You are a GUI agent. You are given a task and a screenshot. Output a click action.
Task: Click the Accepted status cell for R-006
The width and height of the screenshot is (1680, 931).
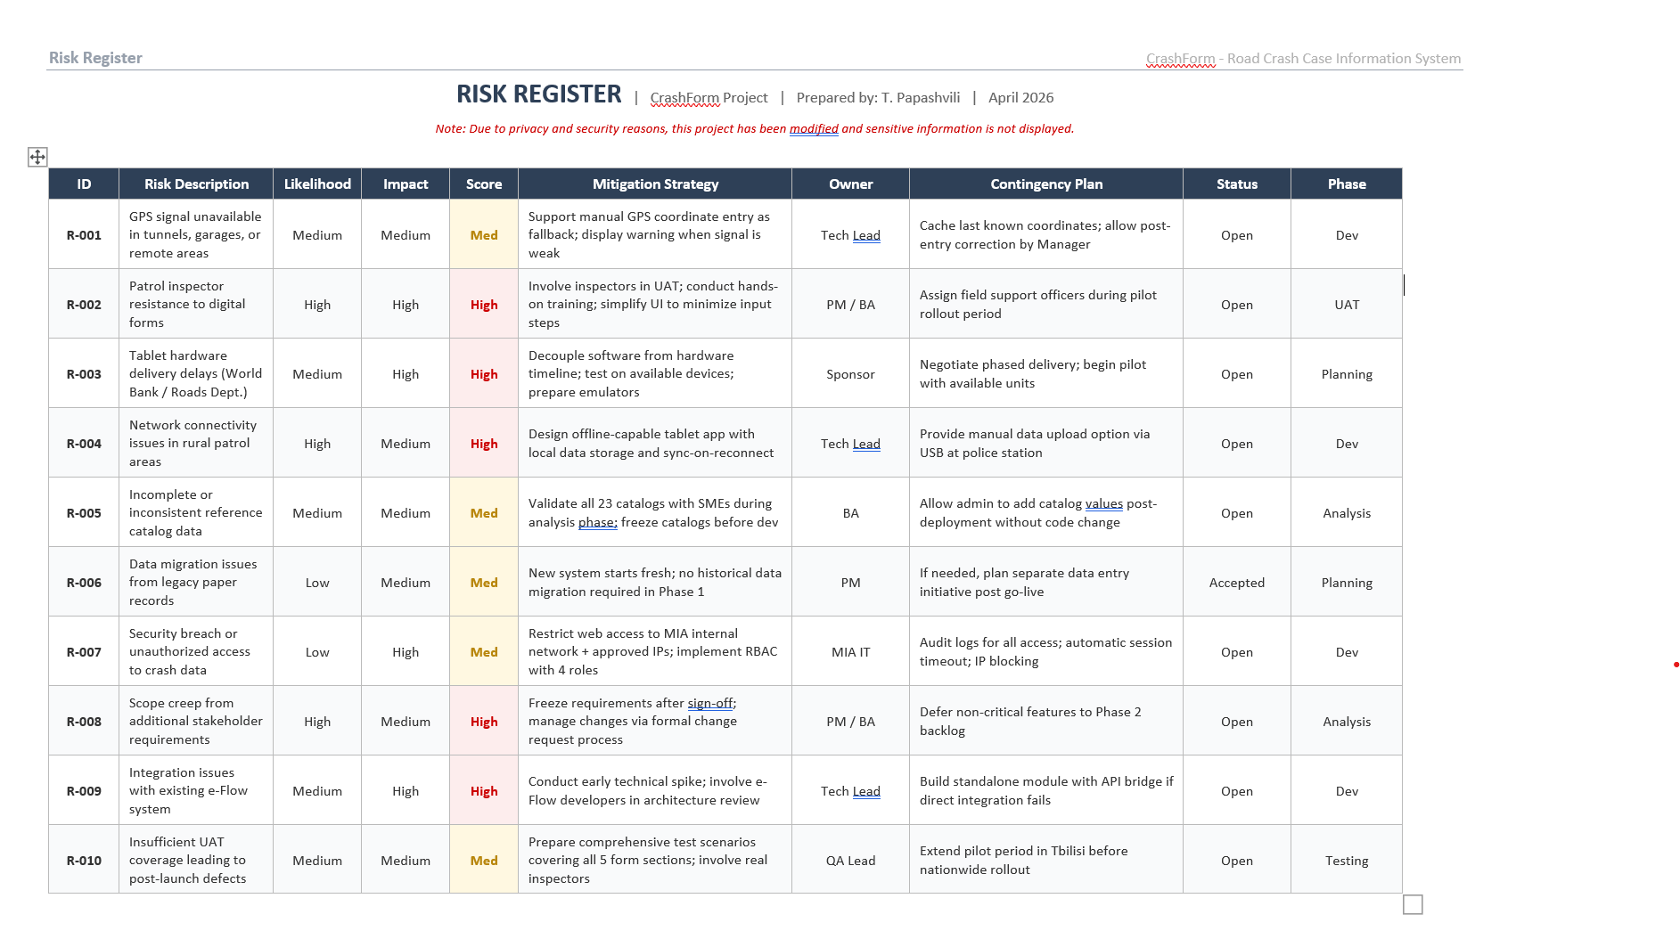[x=1237, y=583]
